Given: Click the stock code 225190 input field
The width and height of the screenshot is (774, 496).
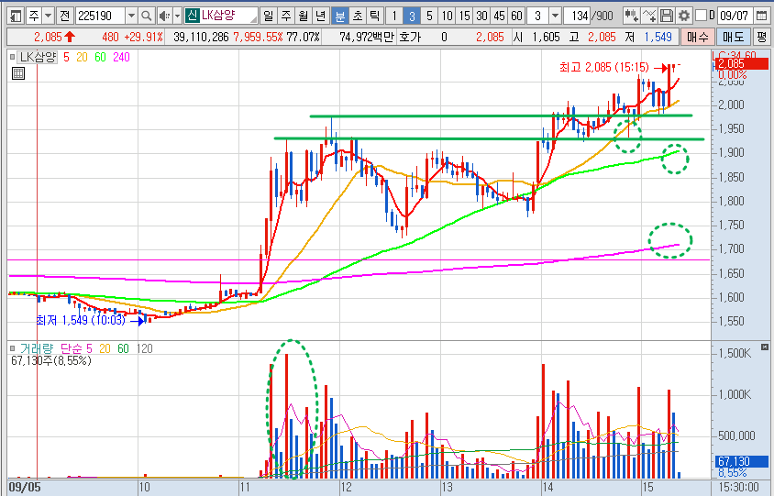Looking at the screenshot, I should point(101,17).
